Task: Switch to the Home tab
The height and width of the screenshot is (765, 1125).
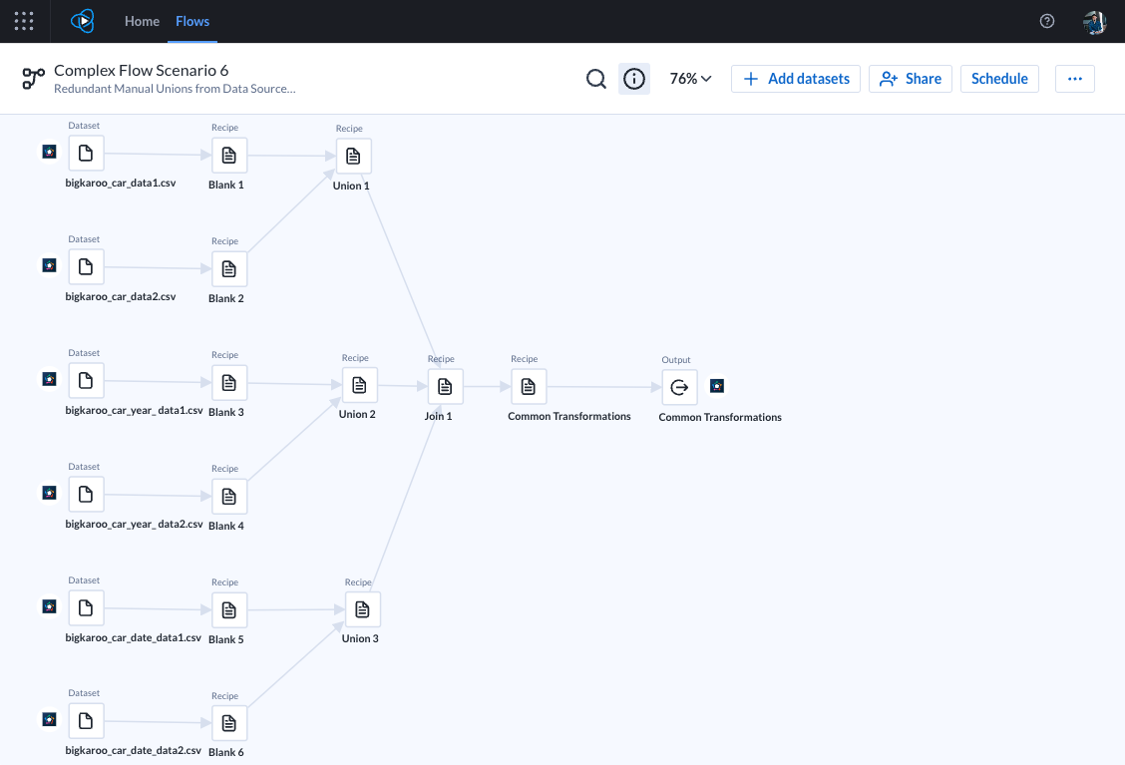Action: (x=142, y=20)
